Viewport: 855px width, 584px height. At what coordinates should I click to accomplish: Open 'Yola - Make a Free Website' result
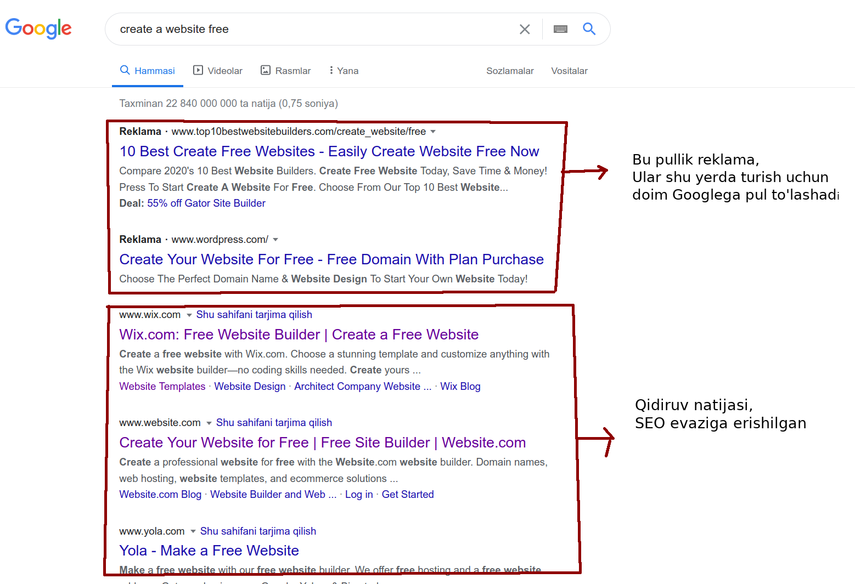209,551
